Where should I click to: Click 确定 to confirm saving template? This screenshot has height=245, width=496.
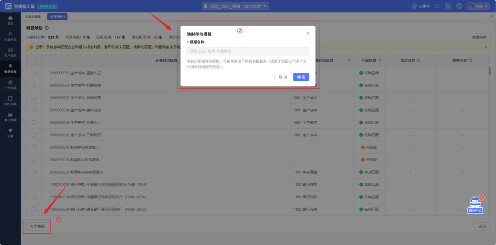[x=301, y=77]
